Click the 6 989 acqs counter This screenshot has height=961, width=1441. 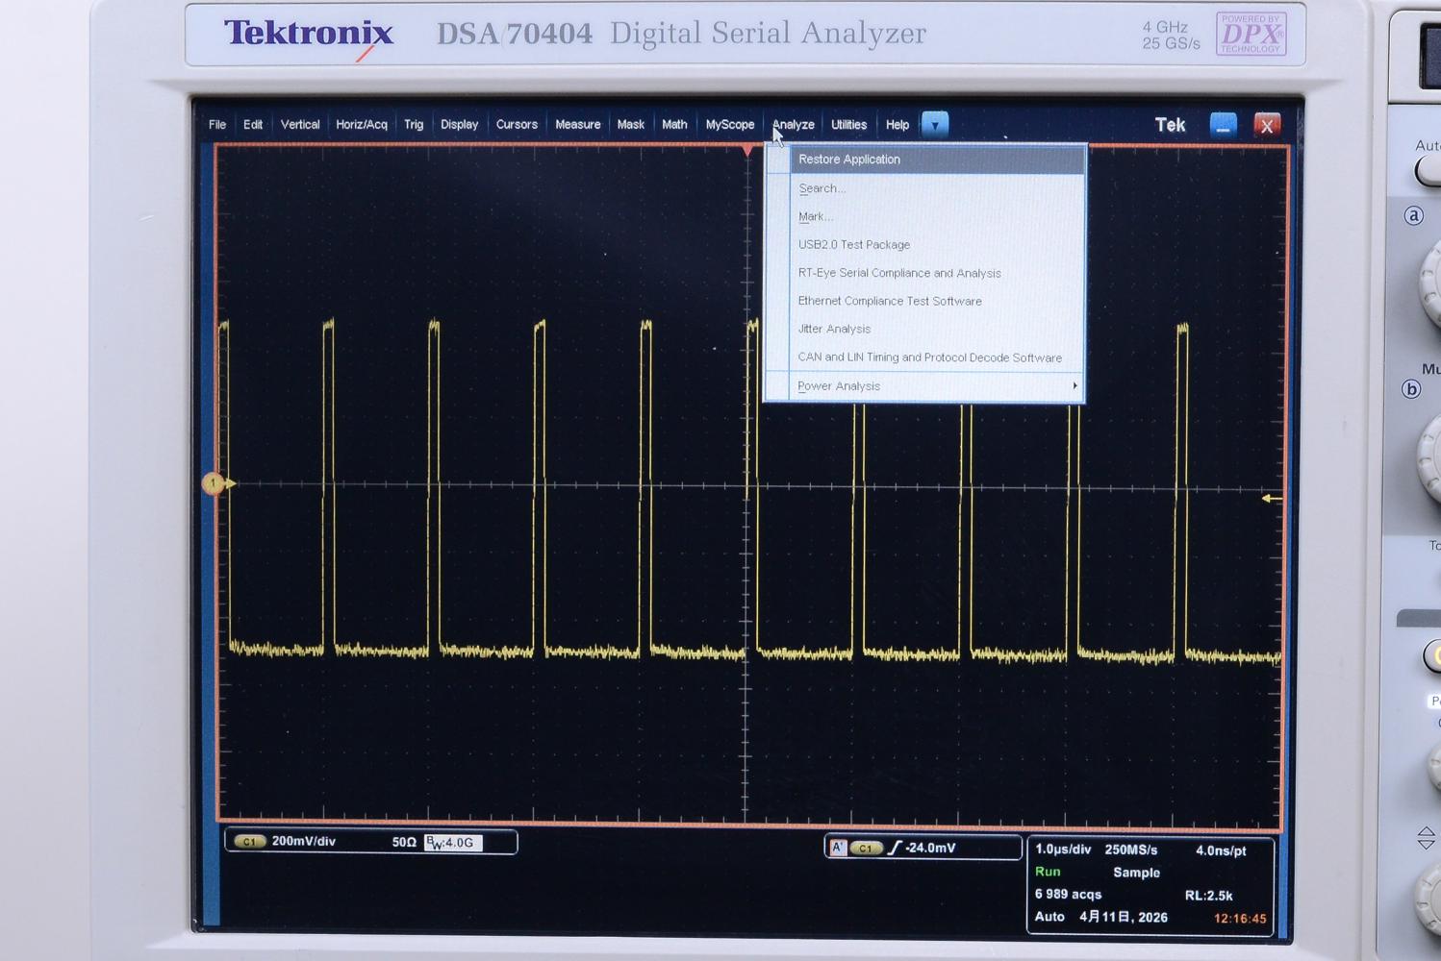pos(1068,894)
